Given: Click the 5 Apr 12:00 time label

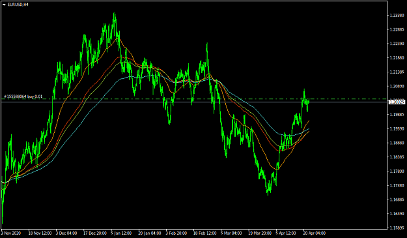Looking at the screenshot, I should [286, 233].
